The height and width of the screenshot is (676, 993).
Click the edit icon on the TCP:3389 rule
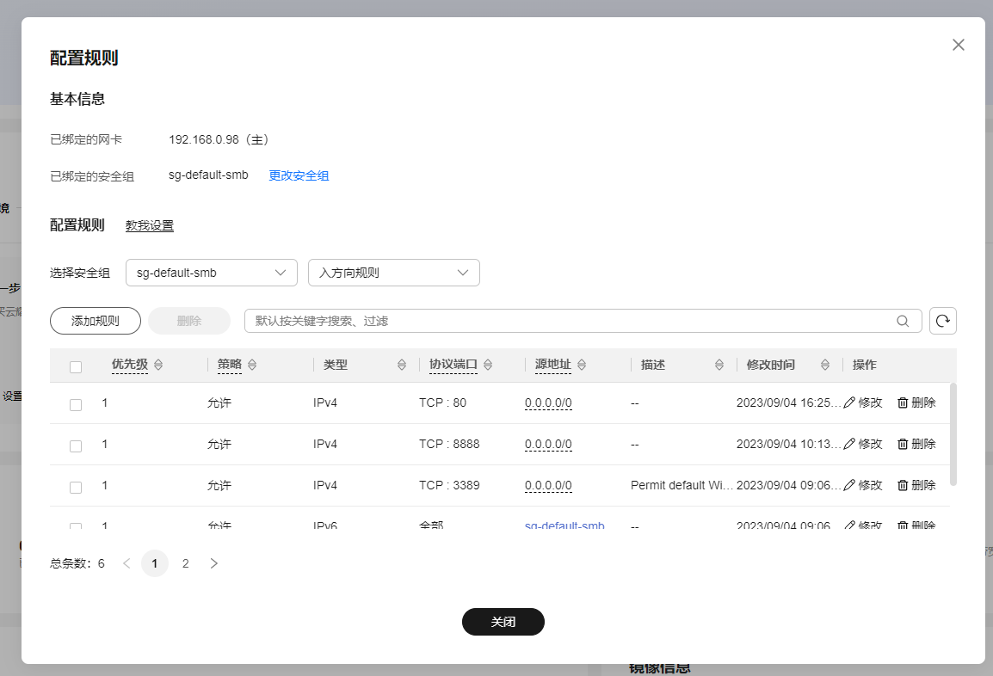[850, 484]
